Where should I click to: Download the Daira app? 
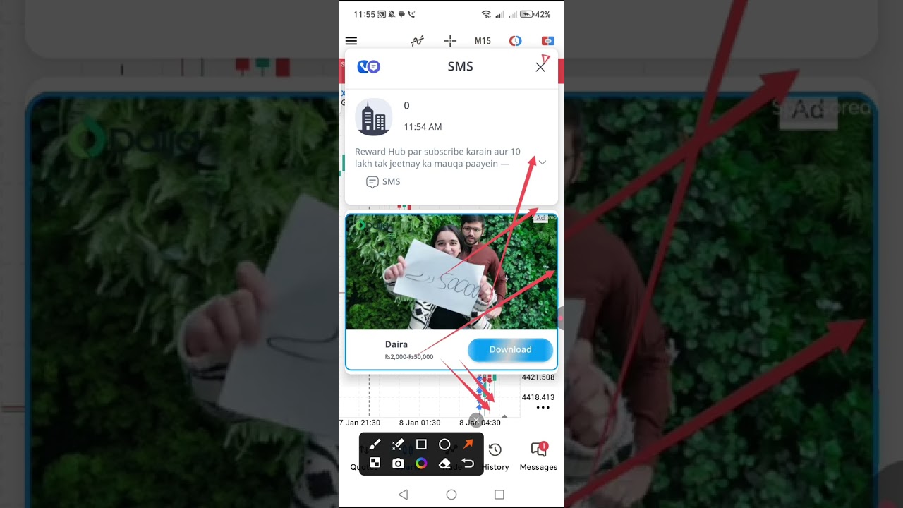tap(510, 349)
